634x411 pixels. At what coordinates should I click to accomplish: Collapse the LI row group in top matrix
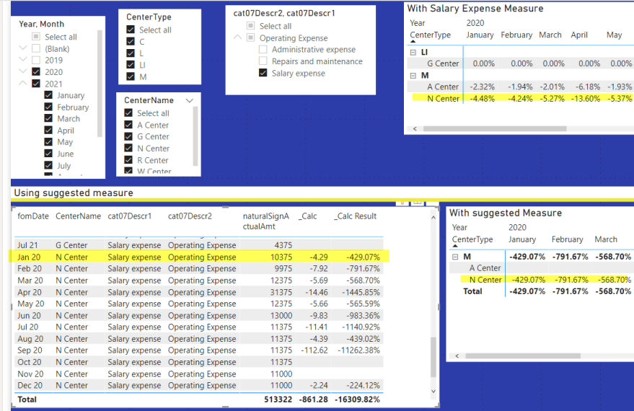pyautogui.click(x=413, y=52)
